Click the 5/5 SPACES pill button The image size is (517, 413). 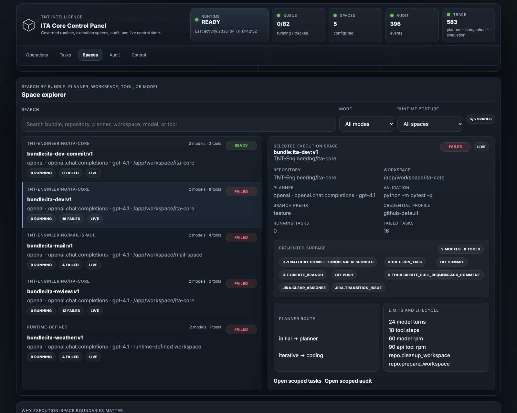pos(480,119)
